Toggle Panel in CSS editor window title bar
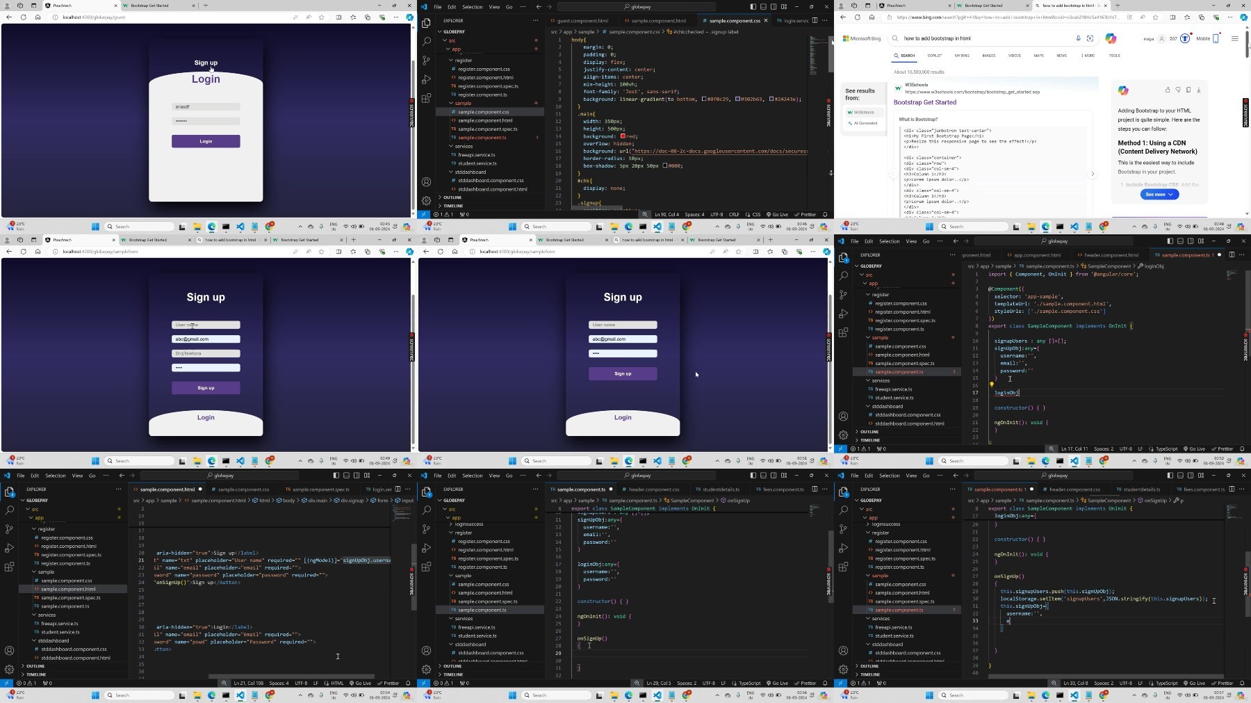1251x703 pixels. pyautogui.click(x=763, y=7)
